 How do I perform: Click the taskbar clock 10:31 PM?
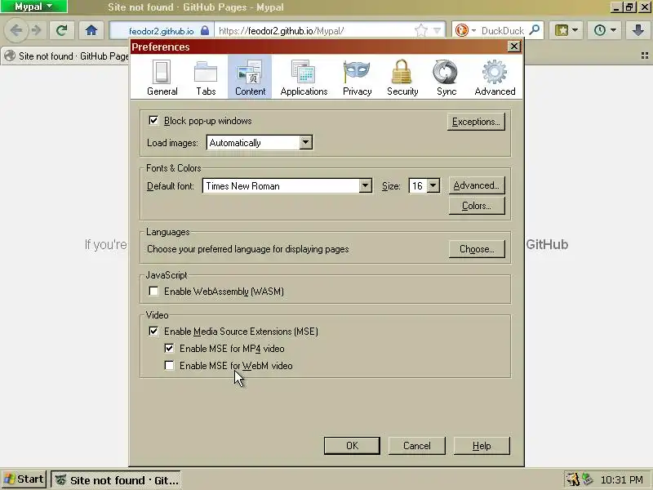tap(621, 480)
